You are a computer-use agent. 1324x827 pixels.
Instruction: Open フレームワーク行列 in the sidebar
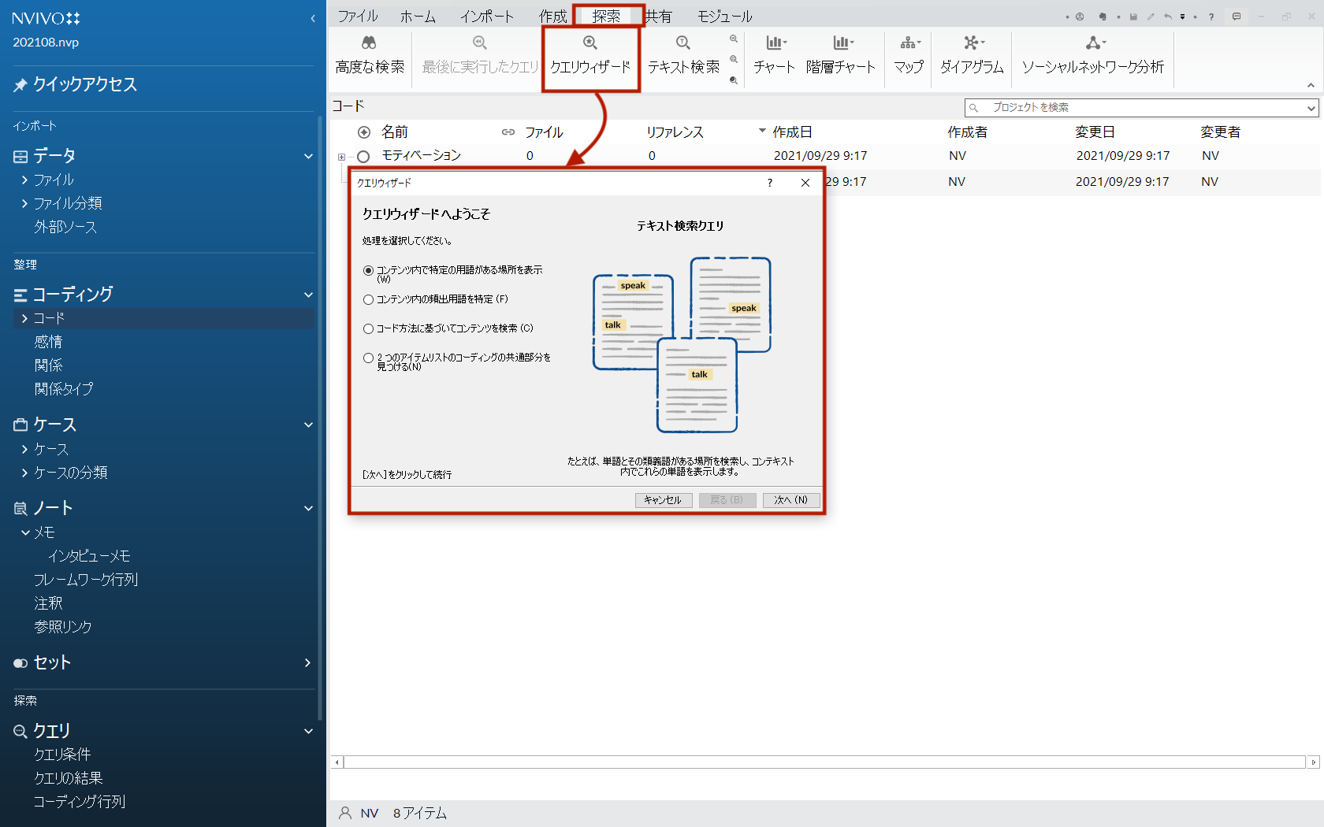tap(86, 580)
